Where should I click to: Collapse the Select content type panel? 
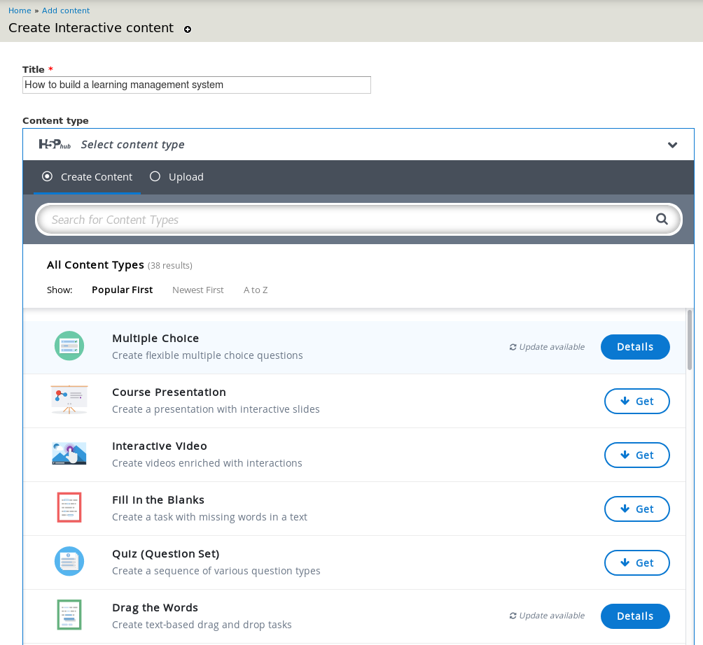click(672, 144)
